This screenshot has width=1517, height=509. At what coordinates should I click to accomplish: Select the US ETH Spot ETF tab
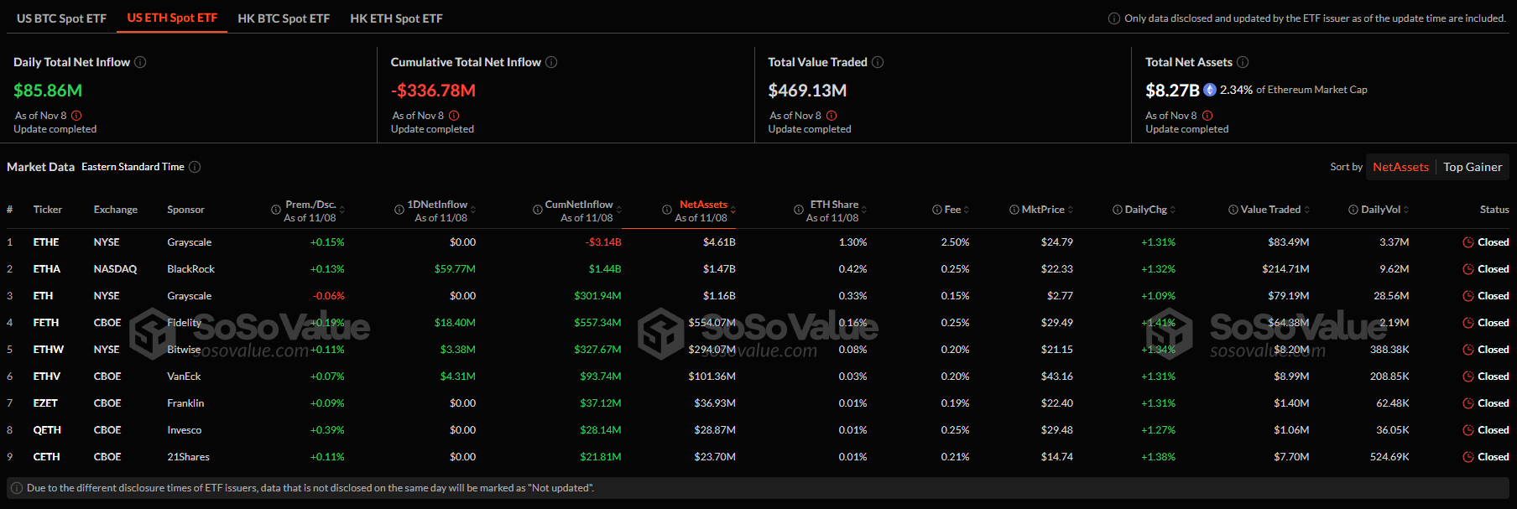tap(172, 18)
